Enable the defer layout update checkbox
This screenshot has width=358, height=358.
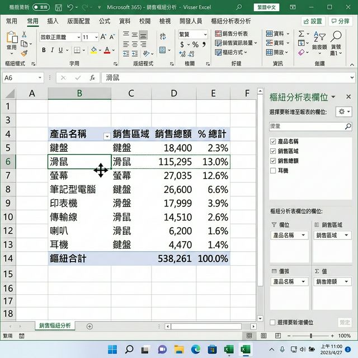point(272,322)
